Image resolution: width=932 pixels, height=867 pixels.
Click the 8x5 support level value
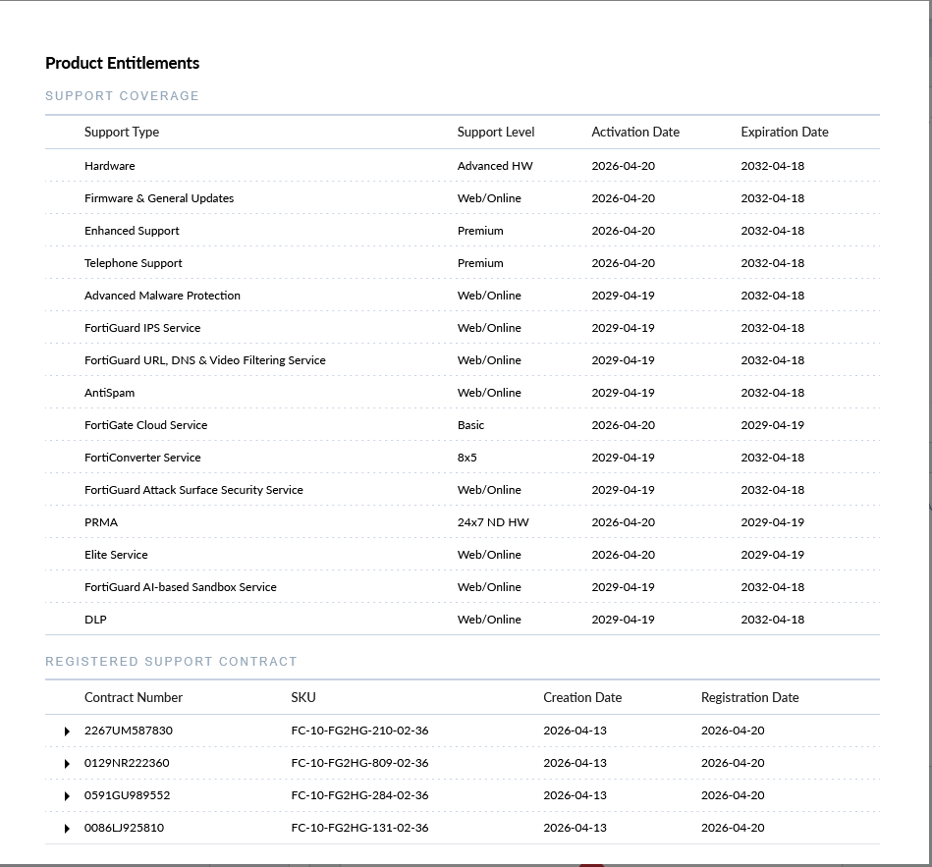(467, 458)
